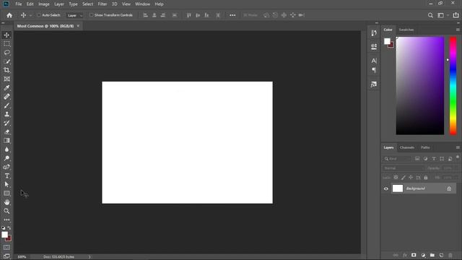Select the Brush tool
The image size is (462, 260).
(6, 105)
